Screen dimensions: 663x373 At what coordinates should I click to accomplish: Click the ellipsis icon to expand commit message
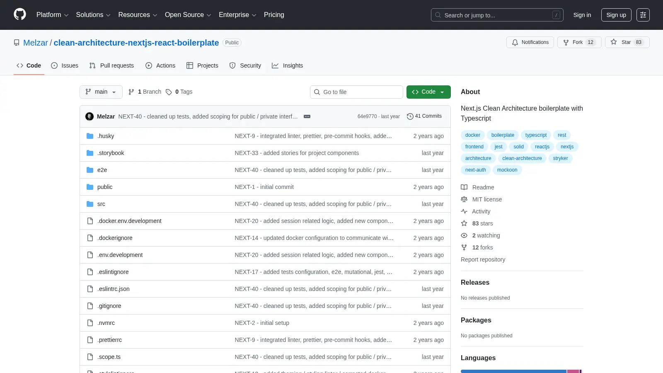pos(307,116)
